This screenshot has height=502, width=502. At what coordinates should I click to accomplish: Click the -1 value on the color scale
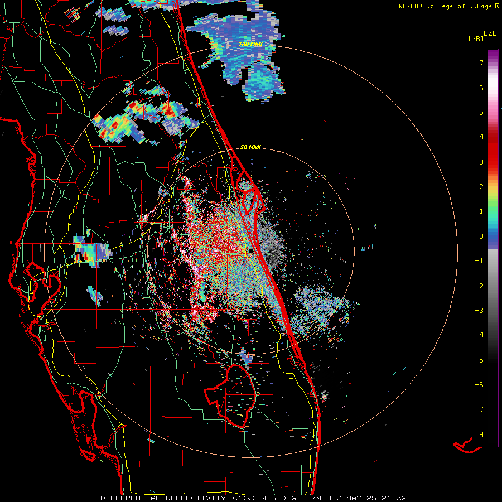479,261
